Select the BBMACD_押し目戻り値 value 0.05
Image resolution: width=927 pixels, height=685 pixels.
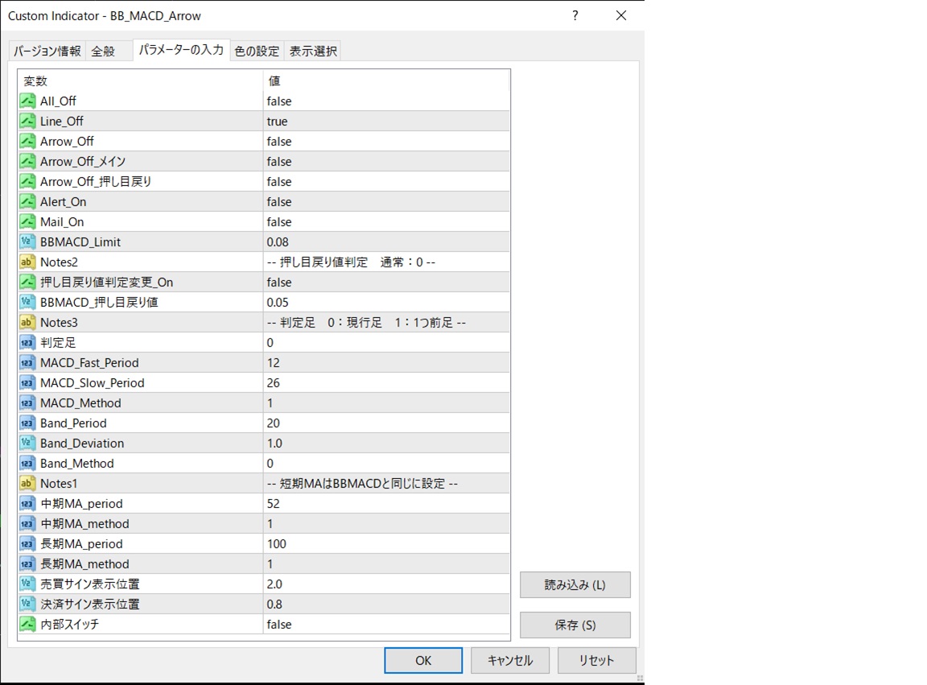point(386,302)
